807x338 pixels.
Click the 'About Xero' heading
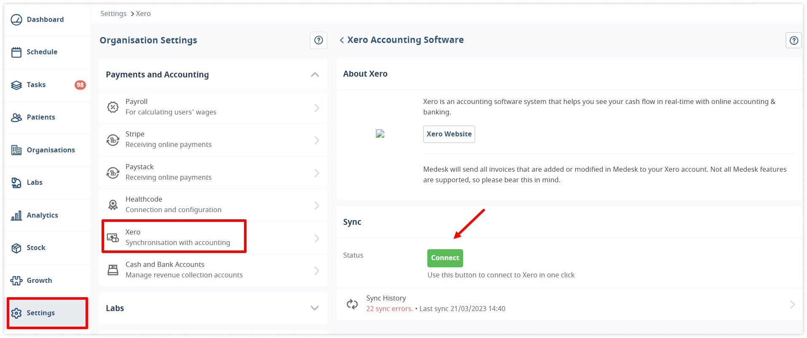click(x=365, y=74)
